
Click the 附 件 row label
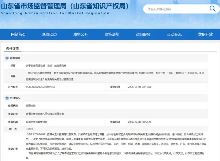[x=13, y=129]
